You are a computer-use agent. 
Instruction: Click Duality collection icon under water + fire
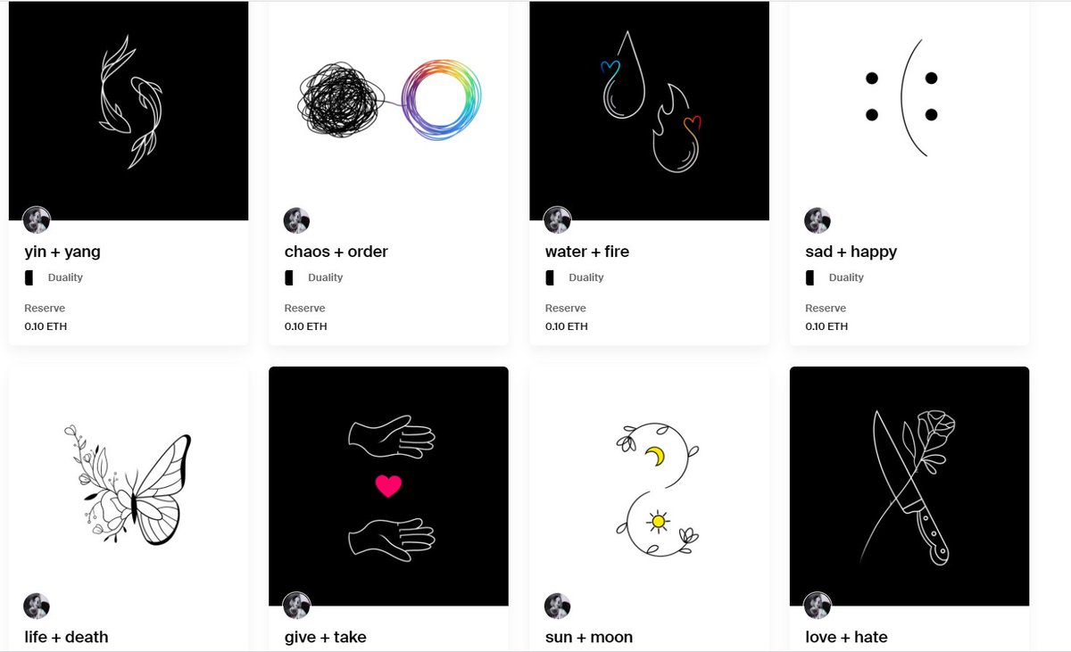[x=550, y=277]
